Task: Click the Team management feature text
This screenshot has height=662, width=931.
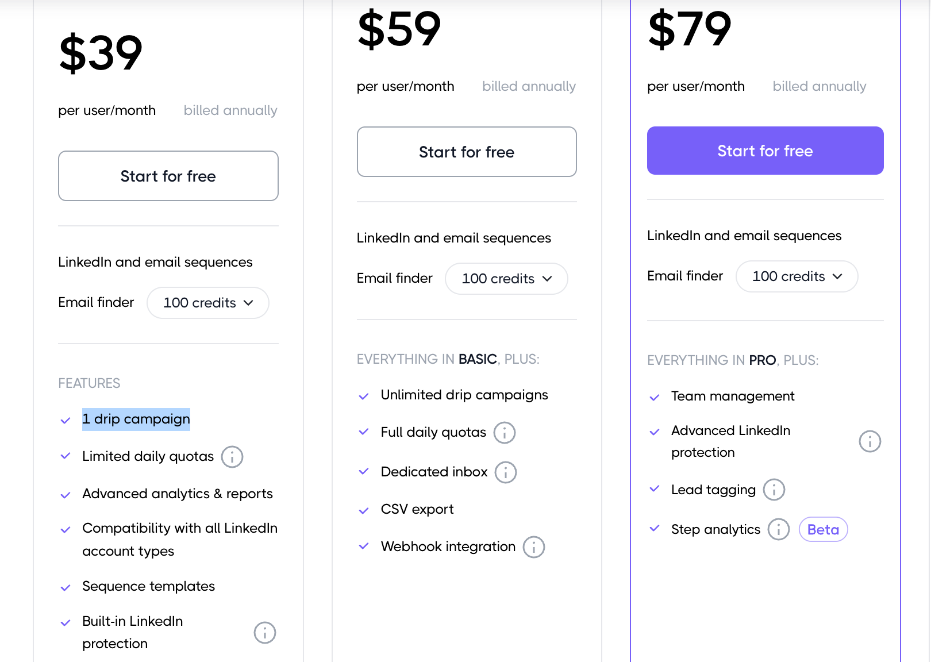Action: 733,396
